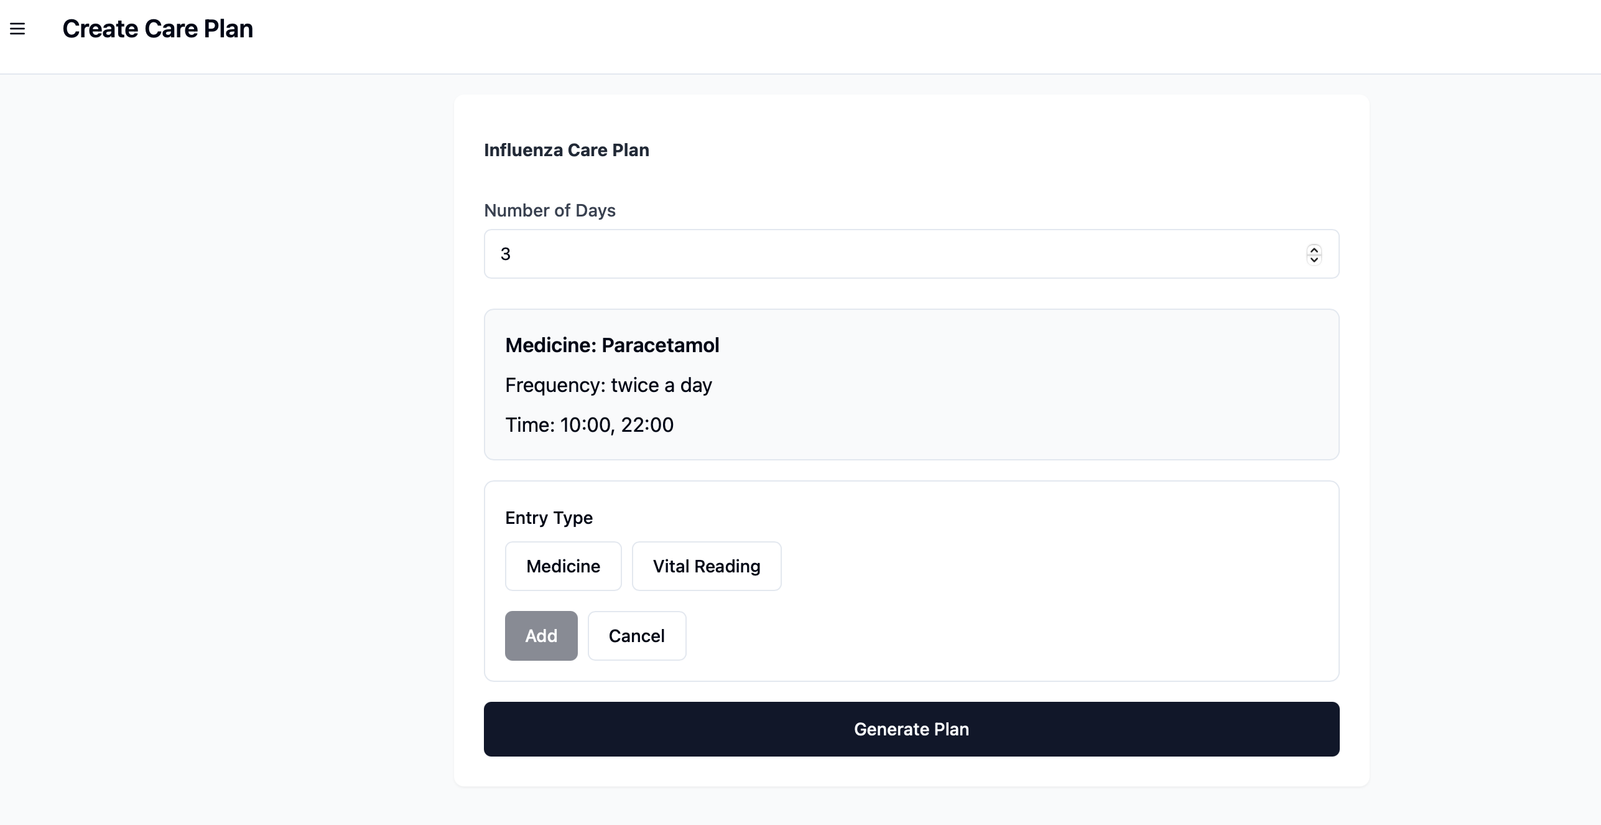
Task: Click Cancel to dismiss entry creation
Action: (x=636, y=635)
